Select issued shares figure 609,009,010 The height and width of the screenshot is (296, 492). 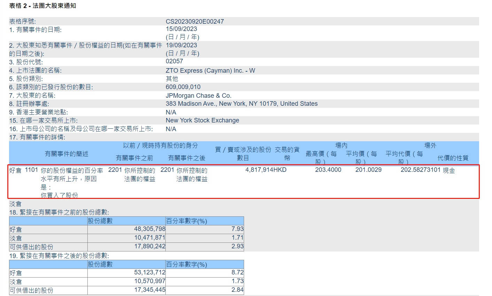click(183, 87)
